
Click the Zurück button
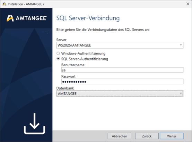pyautogui.click(x=147, y=136)
